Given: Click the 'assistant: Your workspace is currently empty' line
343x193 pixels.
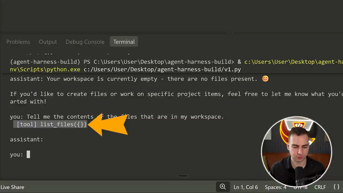Looking at the screenshot, I should (x=139, y=79).
